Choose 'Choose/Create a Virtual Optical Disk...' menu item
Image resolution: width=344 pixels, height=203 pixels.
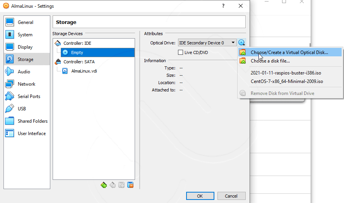coord(290,52)
